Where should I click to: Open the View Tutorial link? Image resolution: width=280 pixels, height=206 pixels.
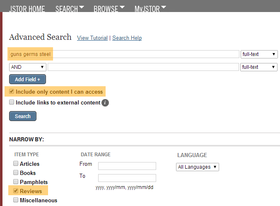pyautogui.click(x=92, y=38)
